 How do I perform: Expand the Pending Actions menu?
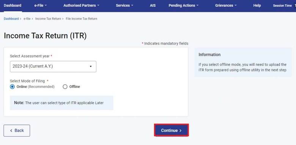[184, 5]
